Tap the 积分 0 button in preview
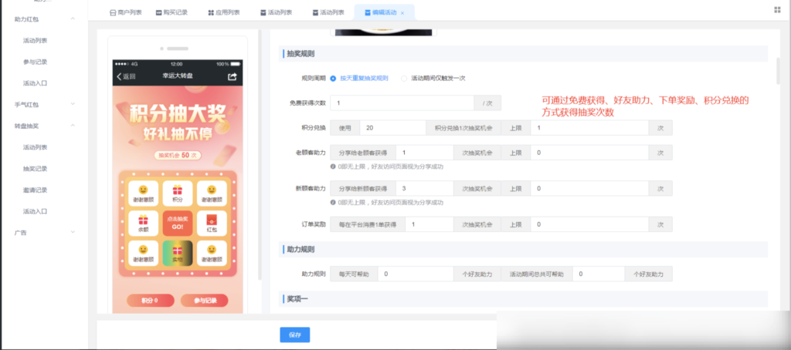791x350 pixels. (x=151, y=301)
